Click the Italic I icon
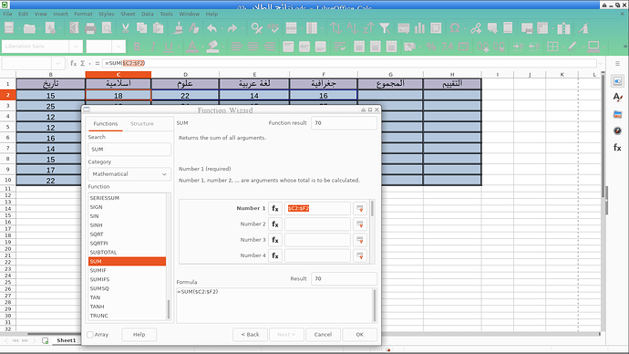This screenshot has width=629, height=354. [153, 47]
